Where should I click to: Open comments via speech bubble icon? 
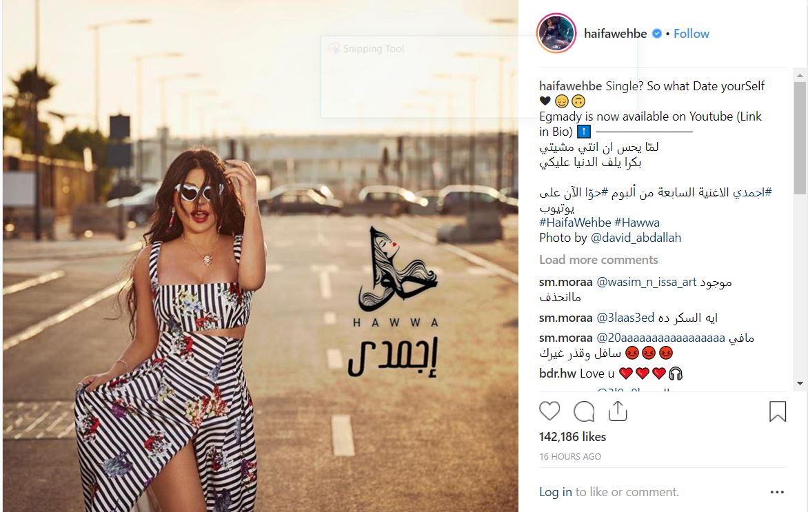coord(584,411)
